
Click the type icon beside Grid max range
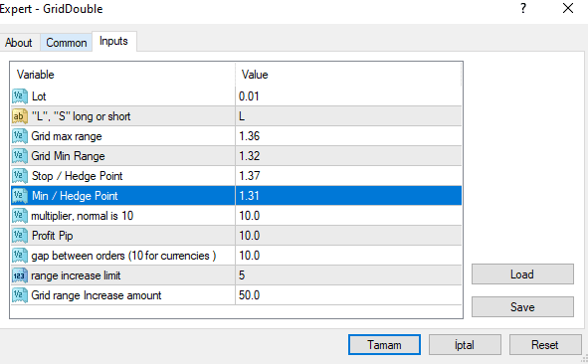pos(20,136)
